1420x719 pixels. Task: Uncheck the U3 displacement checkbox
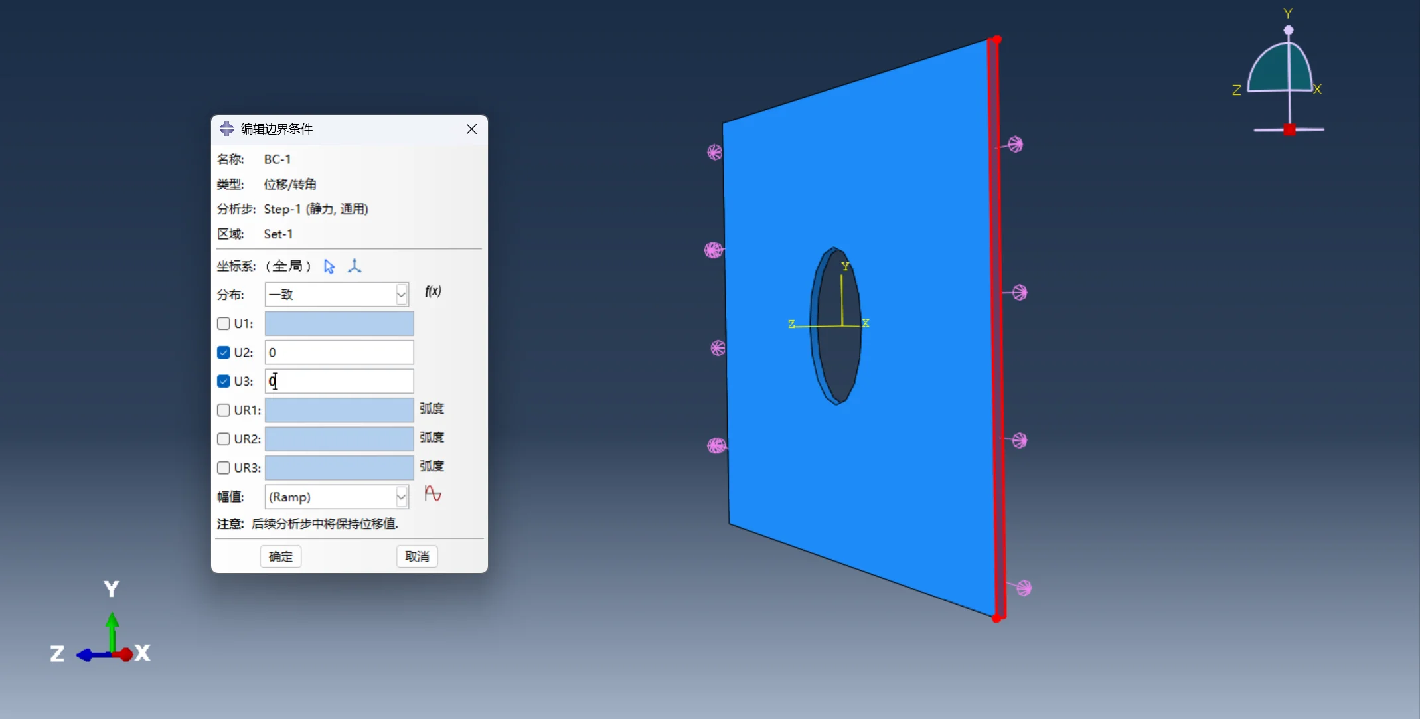coord(224,381)
